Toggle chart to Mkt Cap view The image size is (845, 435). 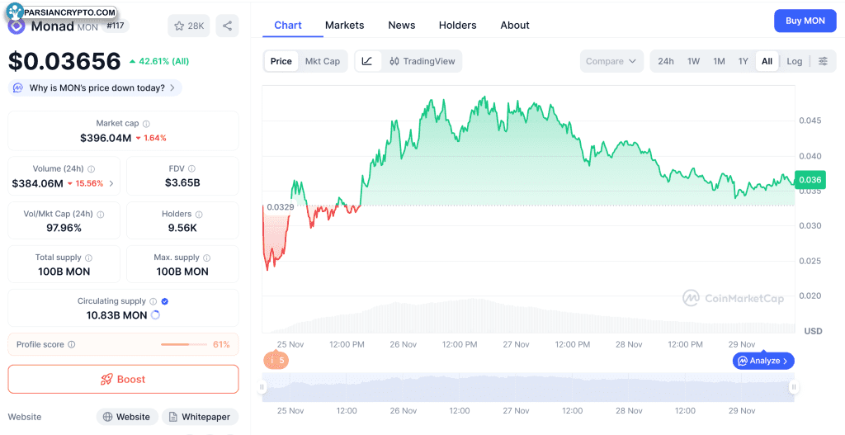coord(322,61)
